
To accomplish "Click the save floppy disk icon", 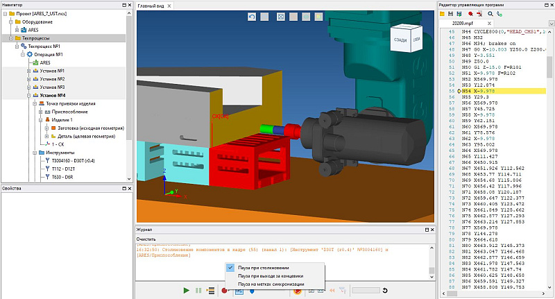I will tap(450, 13).
